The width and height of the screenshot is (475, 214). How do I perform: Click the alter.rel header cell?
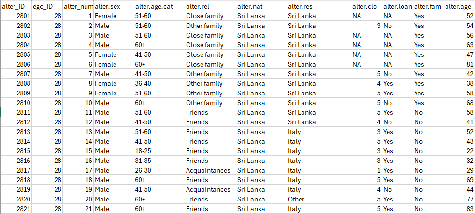tap(209, 6)
